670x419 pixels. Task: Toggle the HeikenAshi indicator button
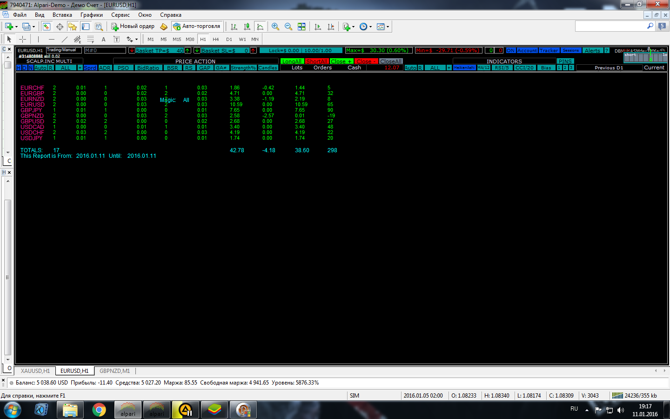click(x=464, y=68)
